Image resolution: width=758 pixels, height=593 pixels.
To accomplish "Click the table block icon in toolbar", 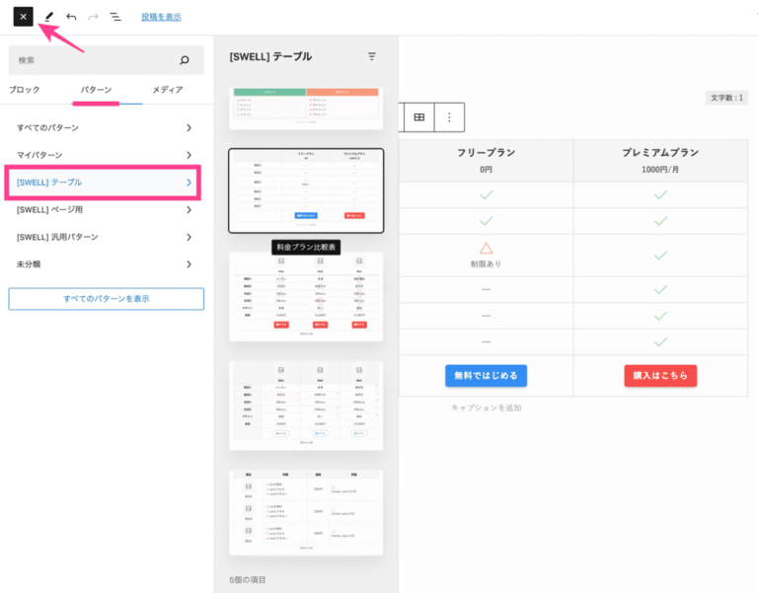I will pyautogui.click(x=419, y=117).
